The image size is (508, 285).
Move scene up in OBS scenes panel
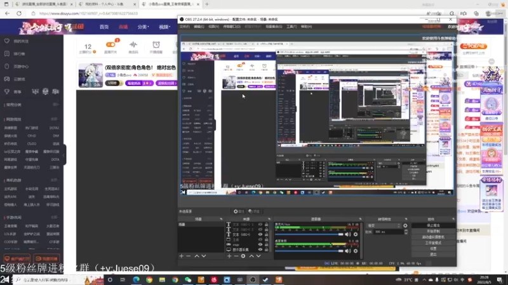tap(197, 256)
